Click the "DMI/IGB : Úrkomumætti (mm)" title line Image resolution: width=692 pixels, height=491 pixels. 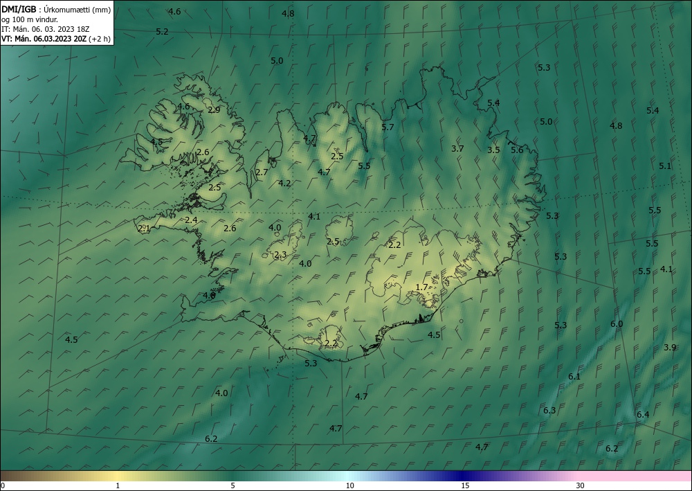(56, 9)
